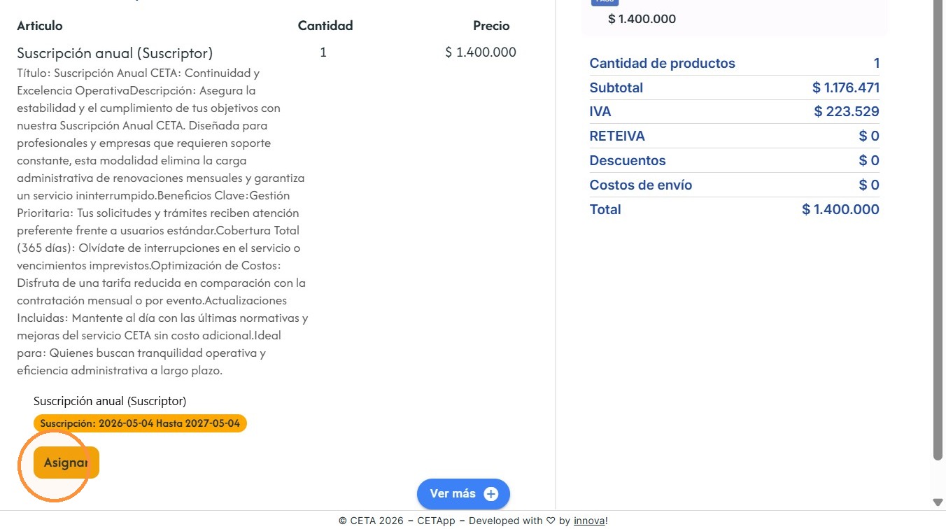Click the heart icon in the footer
946x529 pixels.
551,521
